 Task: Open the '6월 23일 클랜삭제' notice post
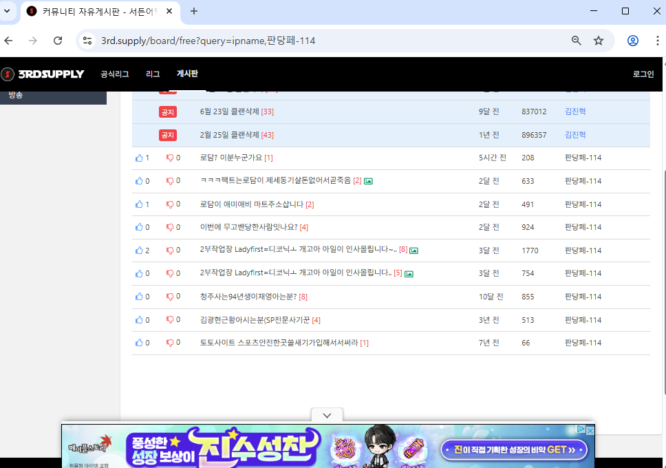tap(230, 111)
